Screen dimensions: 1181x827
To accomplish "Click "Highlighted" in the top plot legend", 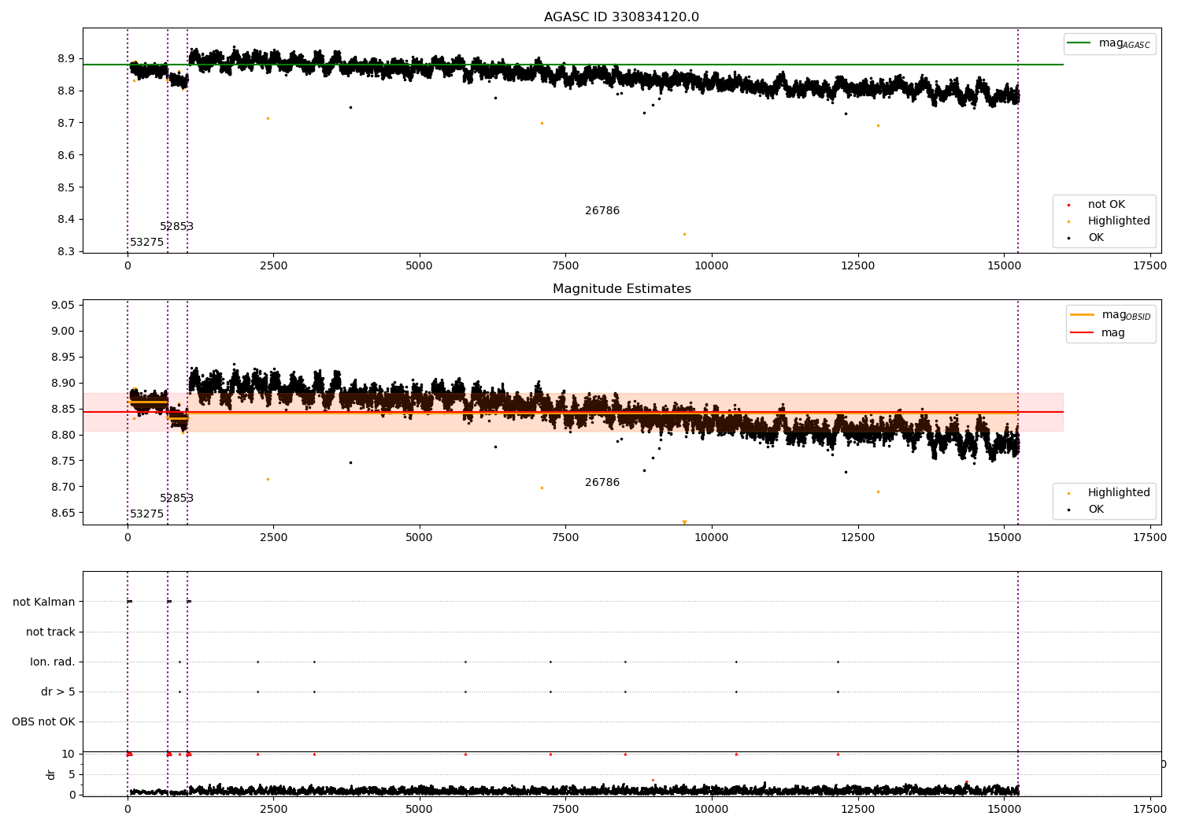I will (1109, 221).
